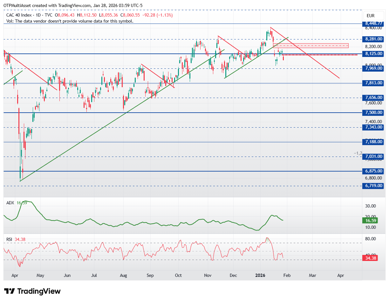Click the red RSI 34.38 value tag
This screenshot has width=389, height=302.
coord(371,258)
